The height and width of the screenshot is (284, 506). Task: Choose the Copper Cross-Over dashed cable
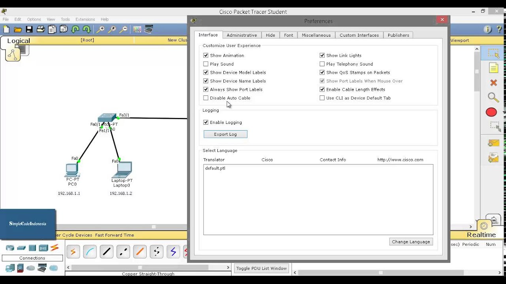pyautogui.click(x=123, y=251)
